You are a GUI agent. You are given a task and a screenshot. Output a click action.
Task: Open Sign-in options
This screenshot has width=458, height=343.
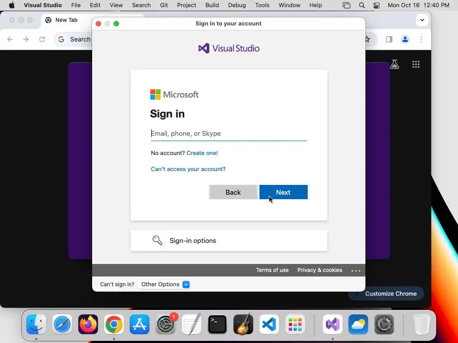coord(229,240)
